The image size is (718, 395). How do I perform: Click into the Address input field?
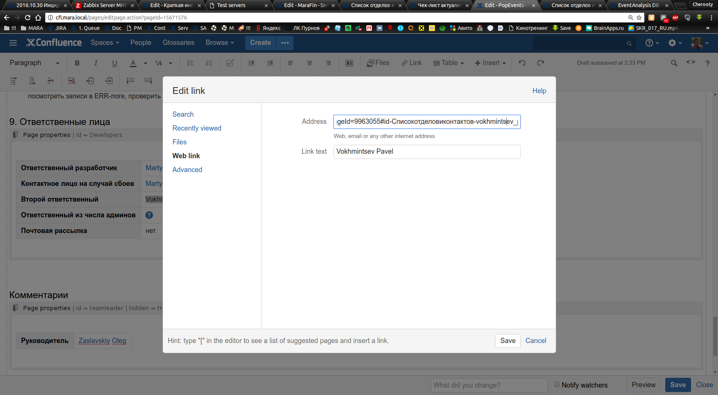[427, 122]
